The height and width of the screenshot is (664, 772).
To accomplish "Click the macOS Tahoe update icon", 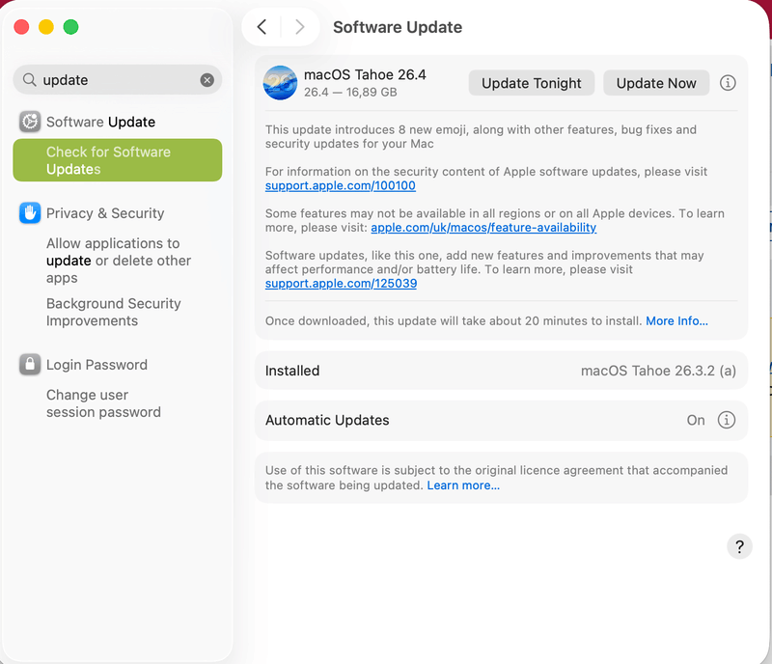I will pyautogui.click(x=280, y=83).
